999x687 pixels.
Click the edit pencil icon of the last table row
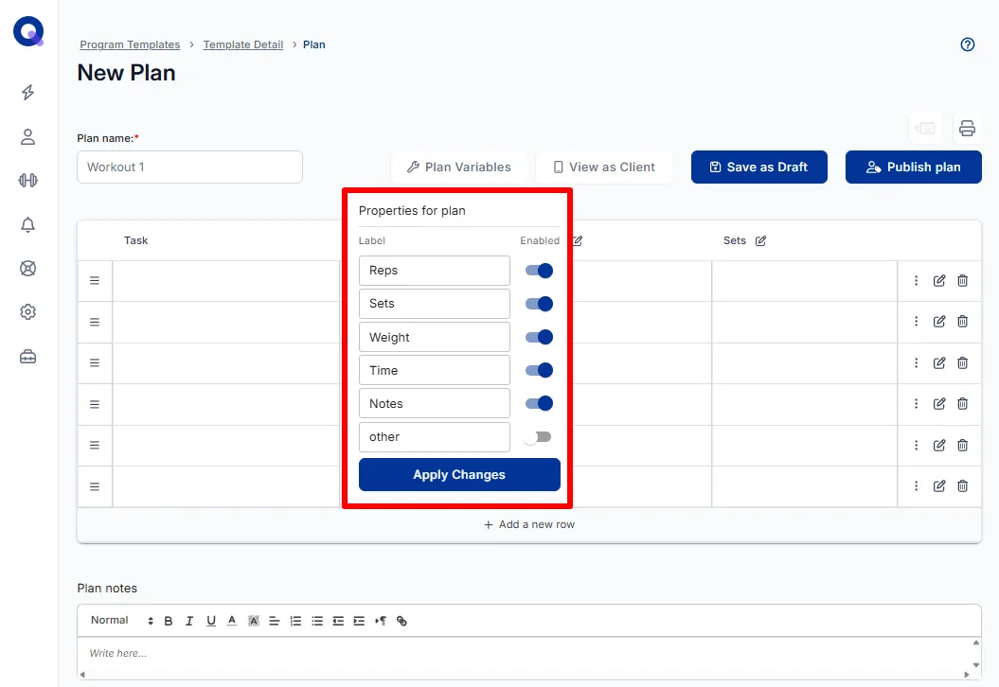click(939, 486)
